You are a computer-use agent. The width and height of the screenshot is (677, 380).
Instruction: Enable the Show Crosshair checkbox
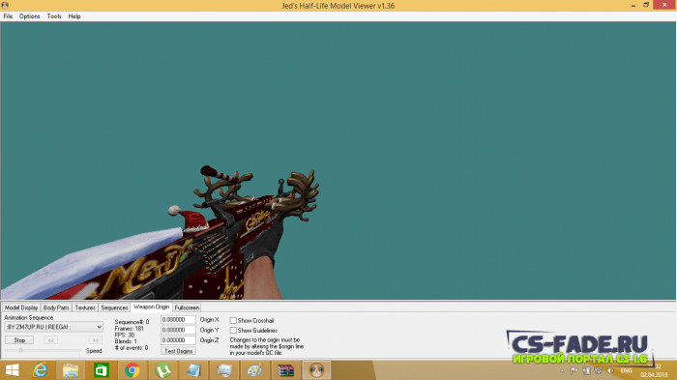tap(233, 320)
